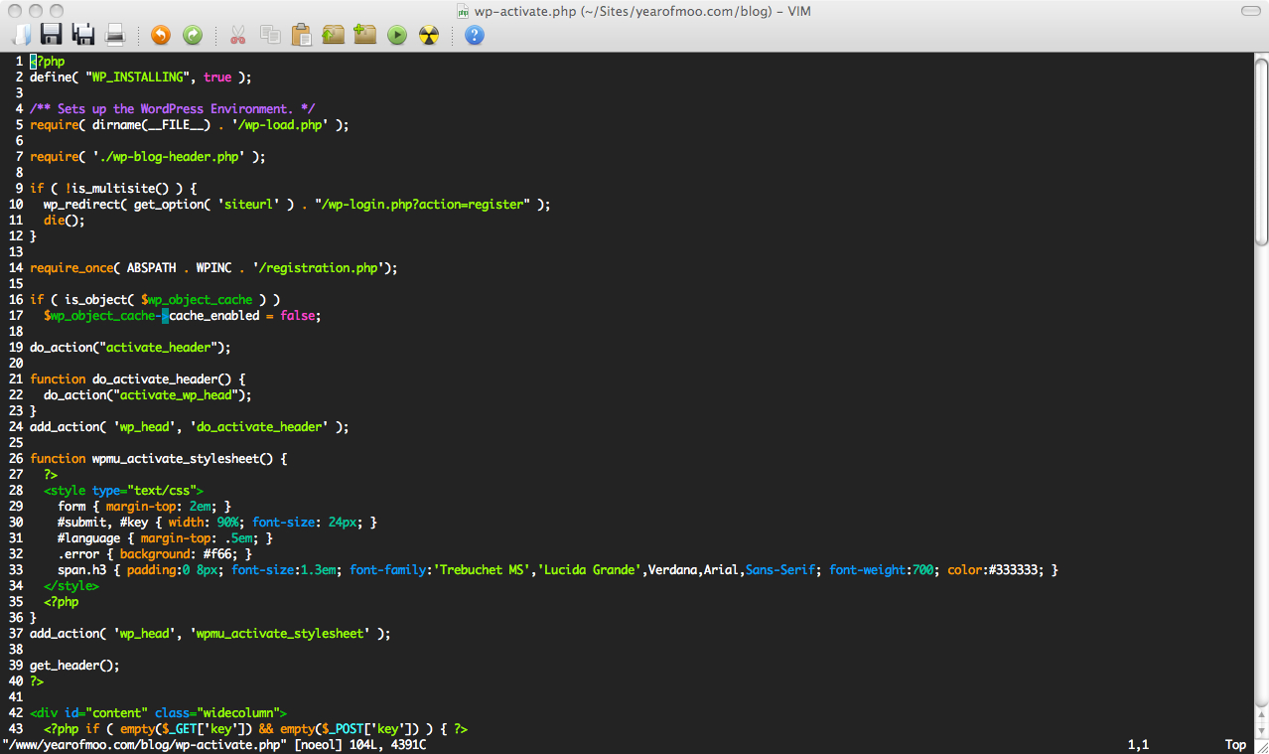Click 'is_multisite()' on line 9
The image size is (1269, 754).
tap(120, 188)
